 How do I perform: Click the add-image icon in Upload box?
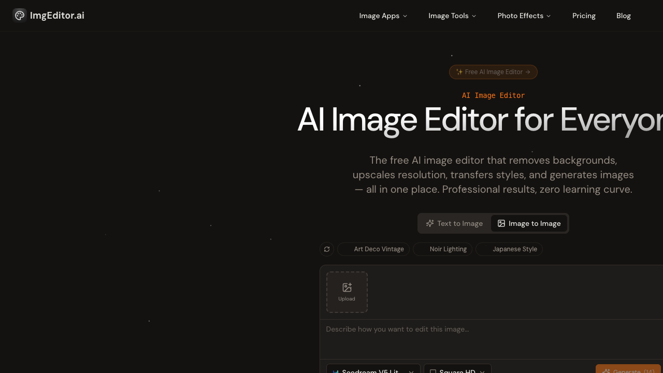tap(347, 288)
